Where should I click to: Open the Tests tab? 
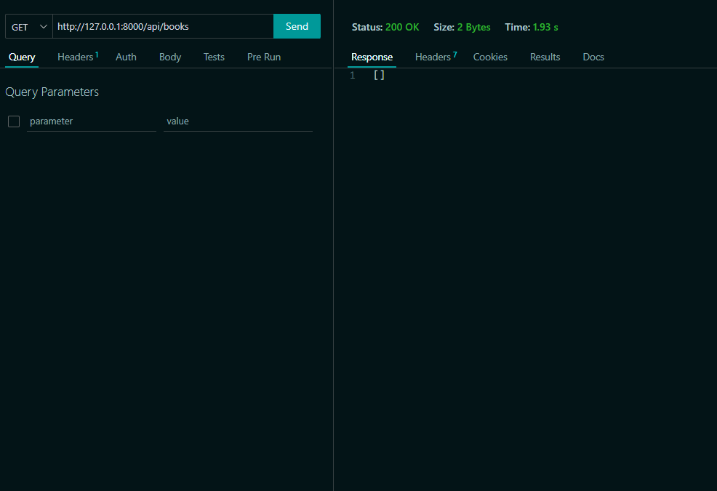point(214,57)
